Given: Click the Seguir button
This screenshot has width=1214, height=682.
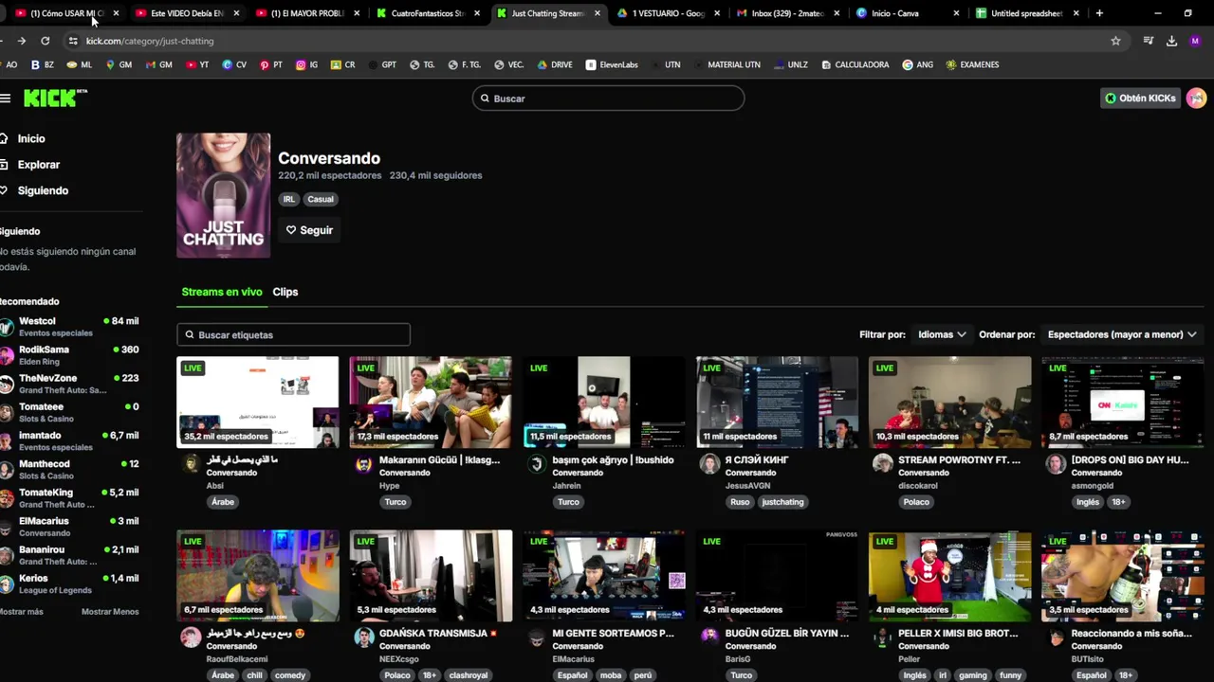Looking at the screenshot, I should click(309, 230).
